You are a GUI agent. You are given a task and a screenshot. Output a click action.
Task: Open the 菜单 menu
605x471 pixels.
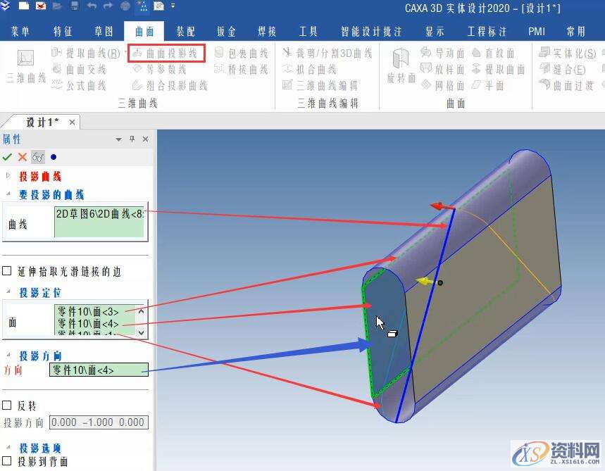pos(20,30)
